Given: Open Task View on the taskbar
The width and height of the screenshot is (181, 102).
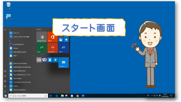Looking at the screenshot, I should (51, 96).
